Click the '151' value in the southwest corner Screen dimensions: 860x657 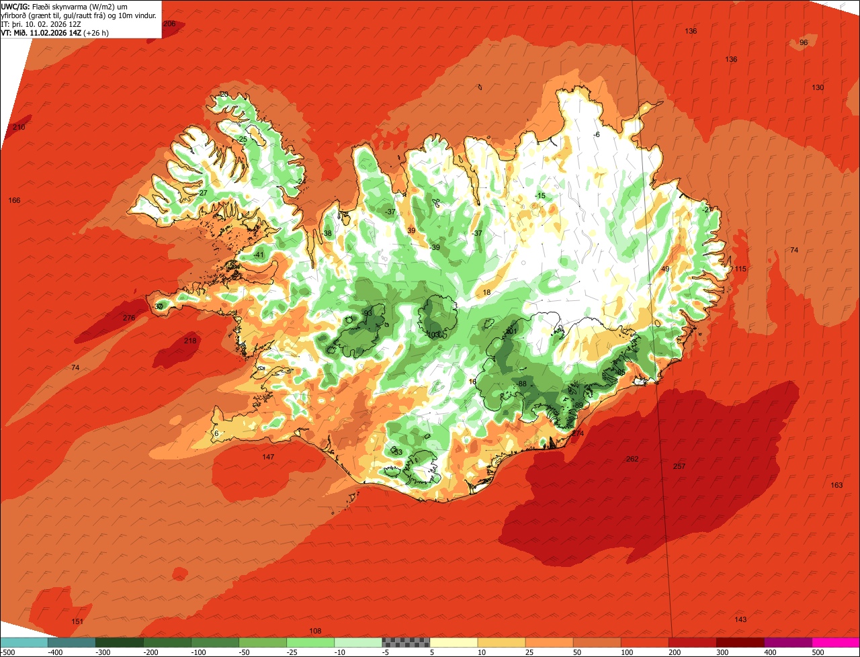(77, 621)
